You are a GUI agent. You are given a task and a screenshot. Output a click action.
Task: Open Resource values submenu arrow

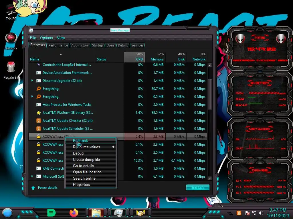(x=113, y=147)
